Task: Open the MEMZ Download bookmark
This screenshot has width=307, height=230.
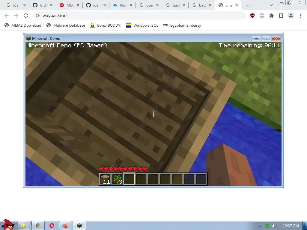Action: tap(23, 25)
